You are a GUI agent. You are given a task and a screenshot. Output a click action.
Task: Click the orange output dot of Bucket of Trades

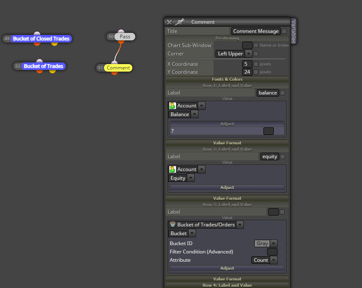pyautogui.click(x=40, y=71)
